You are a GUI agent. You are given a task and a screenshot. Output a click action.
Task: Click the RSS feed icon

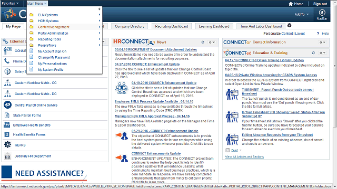coord(227,150)
